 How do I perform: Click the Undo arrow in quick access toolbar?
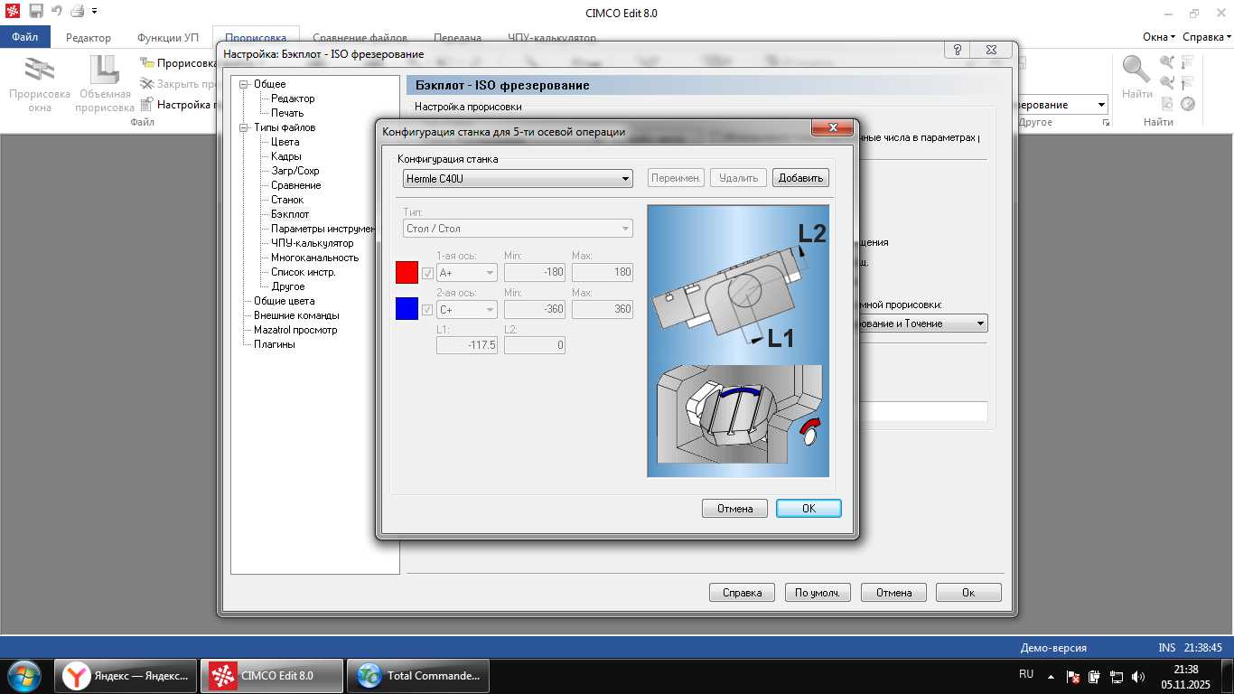click(56, 12)
